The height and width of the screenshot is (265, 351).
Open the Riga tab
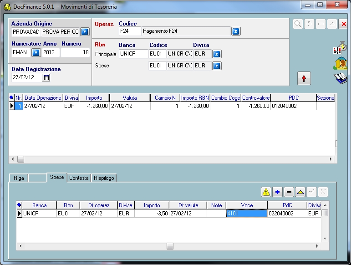19,178
